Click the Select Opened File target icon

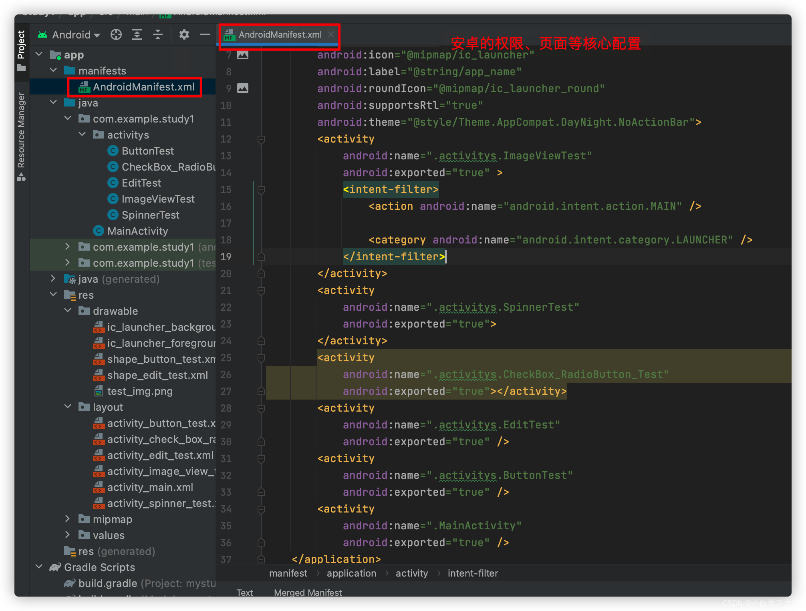tap(116, 35)
